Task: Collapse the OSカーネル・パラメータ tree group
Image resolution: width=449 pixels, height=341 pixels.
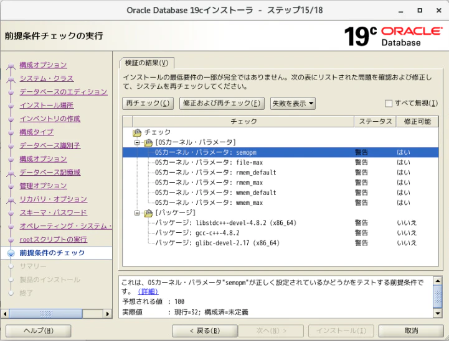Action: (x=137, y=142)
